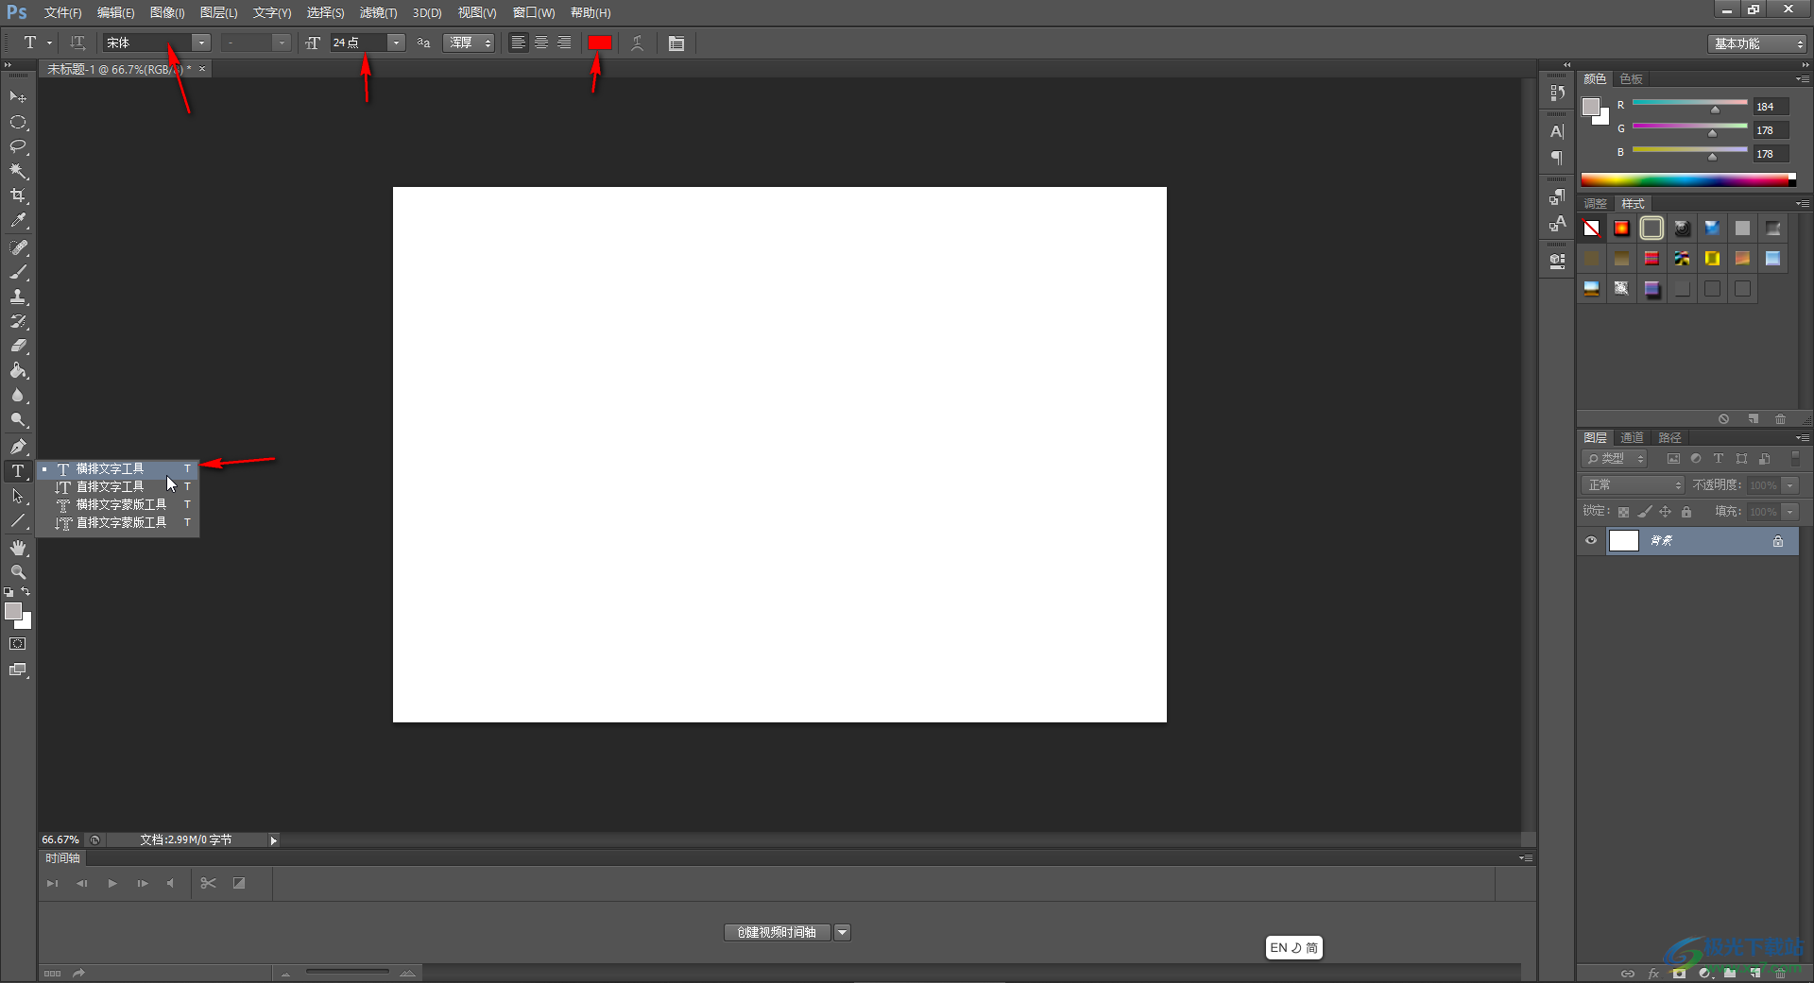The image size is (1814, 983).
Task: Open the 浑厚 anti-aliasing dropdown
Action: point(469,42)
